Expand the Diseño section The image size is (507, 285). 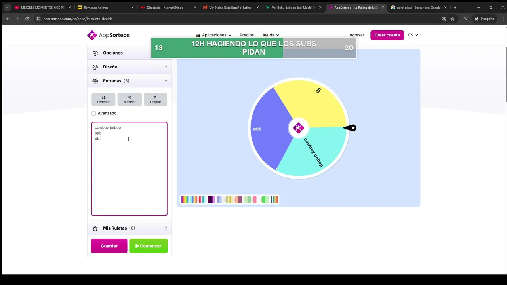tap(129, 67)
